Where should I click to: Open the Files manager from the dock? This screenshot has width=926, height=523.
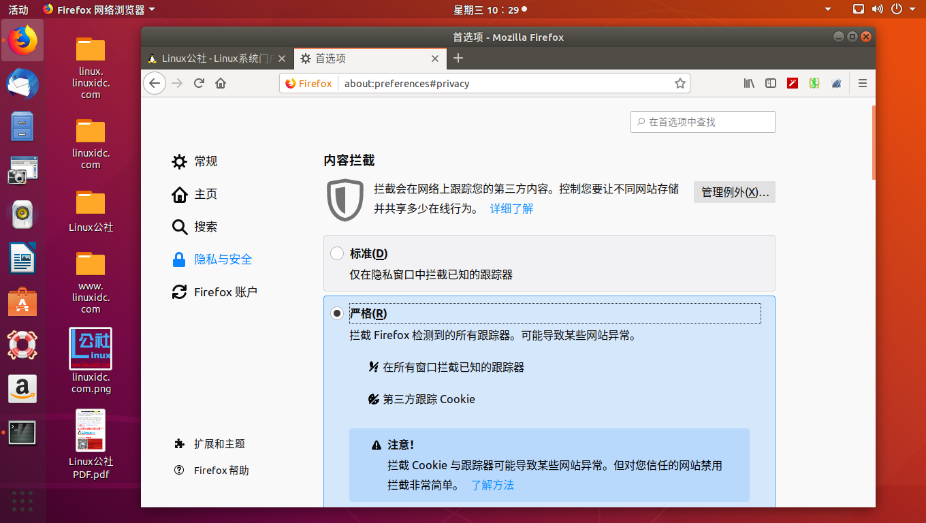[x=23, y=127]
